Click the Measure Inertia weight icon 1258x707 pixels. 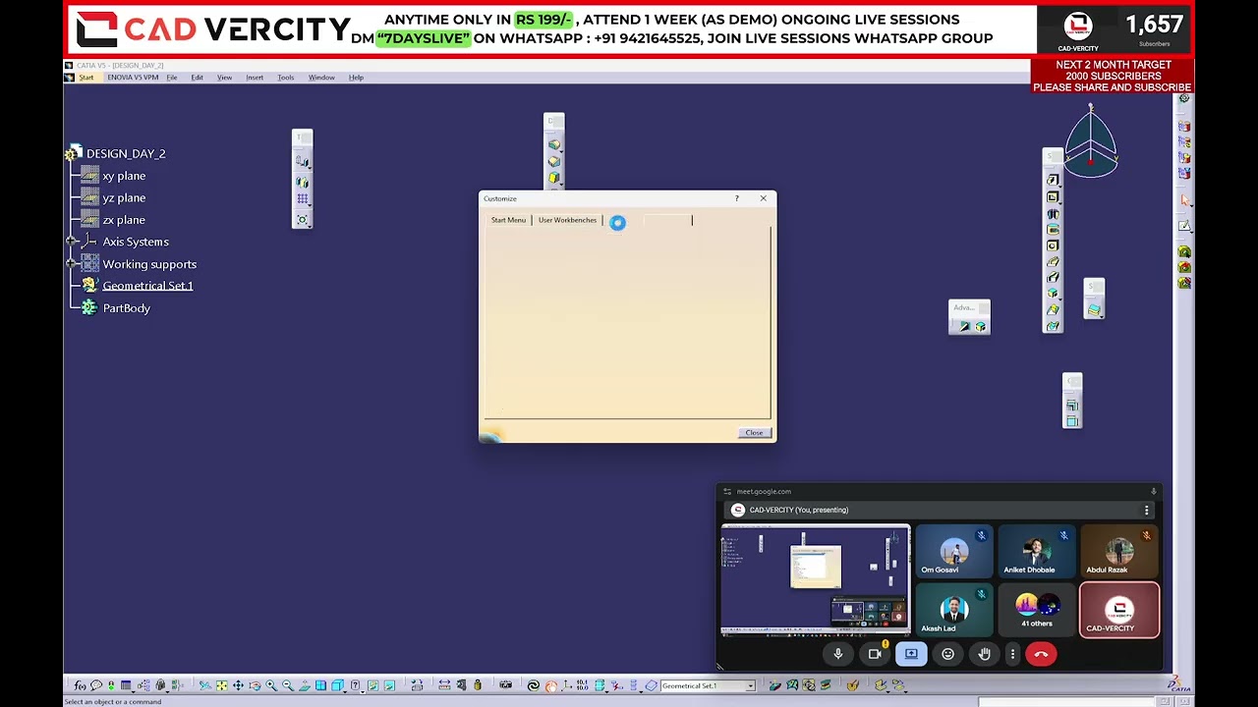point(478,685)
